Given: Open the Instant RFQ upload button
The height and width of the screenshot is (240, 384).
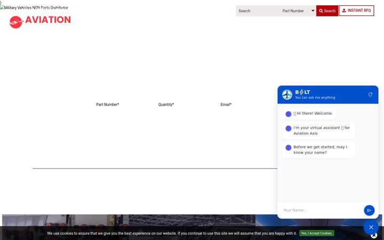Looking at the screenshot, I should pyautogui.click(x=357, y=11).
